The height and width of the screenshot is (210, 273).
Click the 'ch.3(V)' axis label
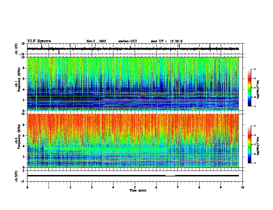[17, 176]
